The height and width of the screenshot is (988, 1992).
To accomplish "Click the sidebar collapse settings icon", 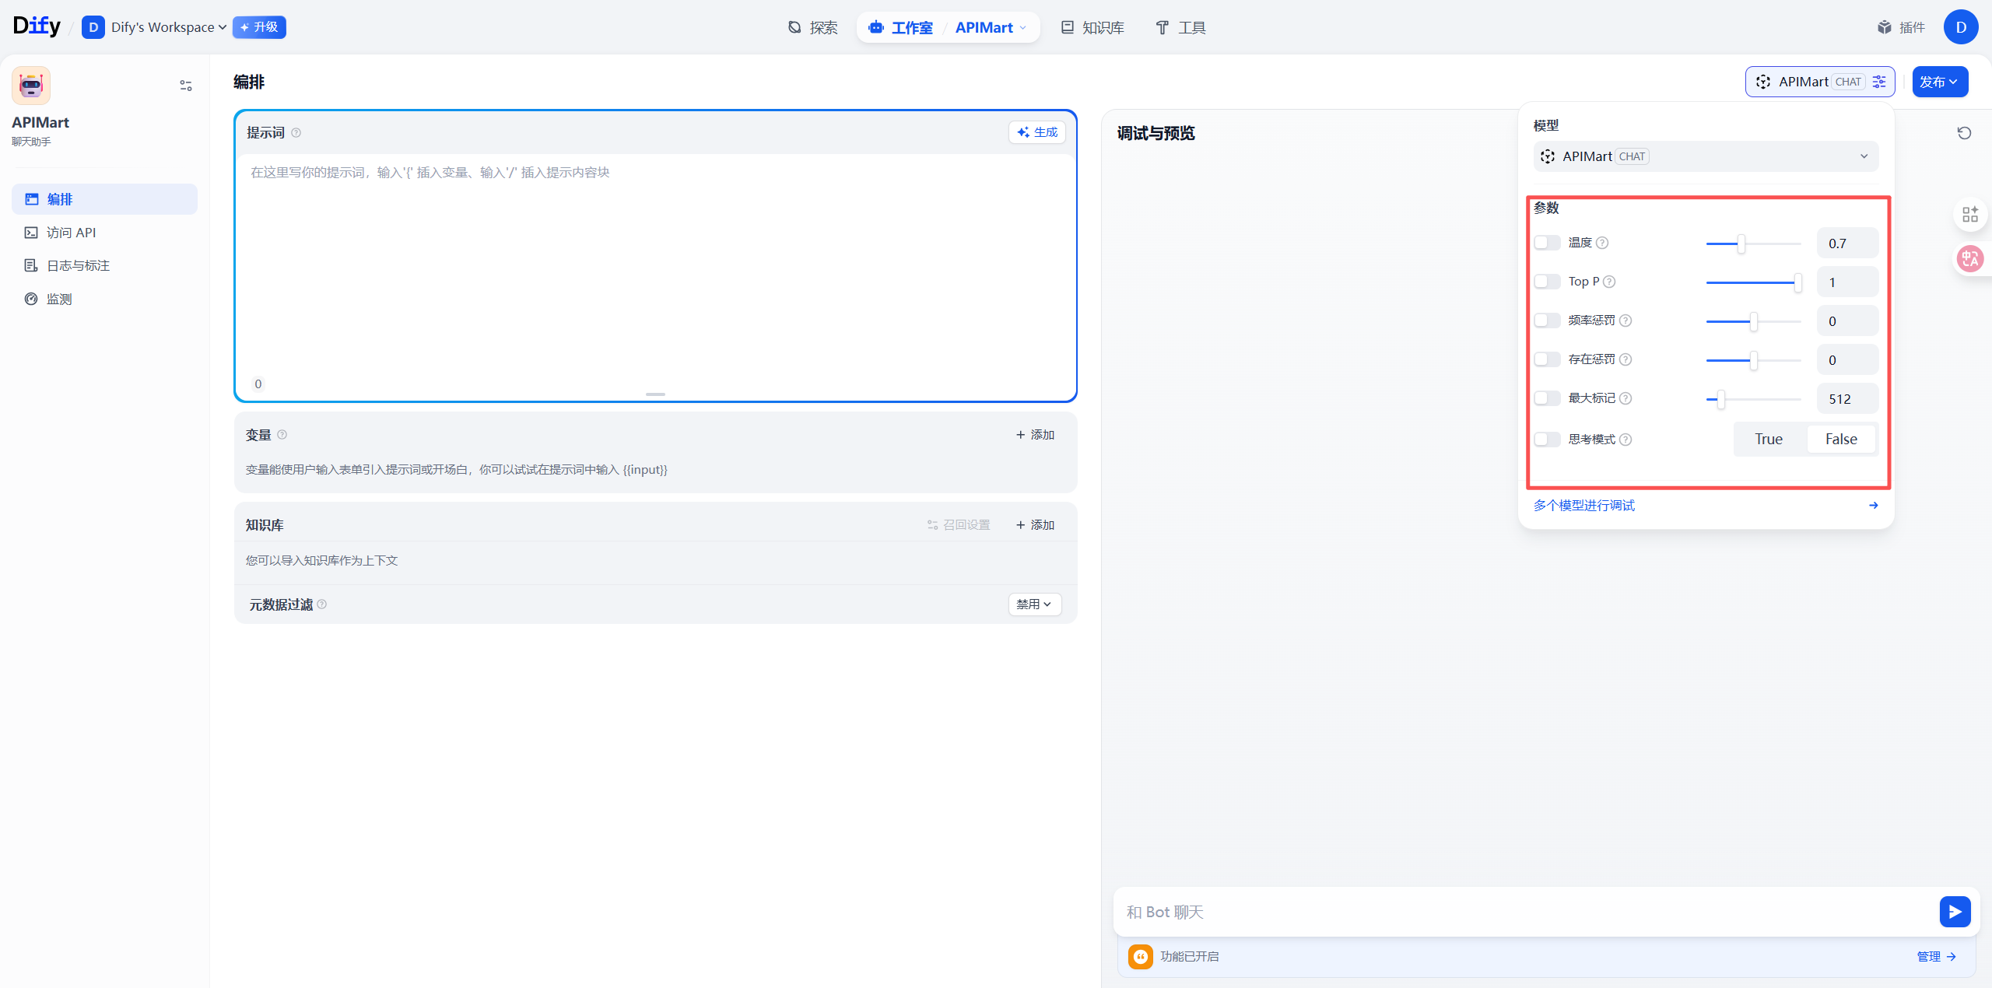I will pos(185,86).
